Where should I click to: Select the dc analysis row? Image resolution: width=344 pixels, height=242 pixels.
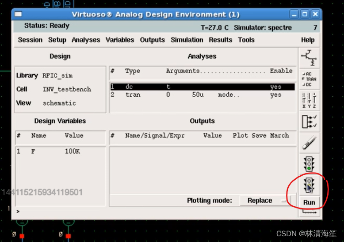pyautogui.click(x=202, y=87)
